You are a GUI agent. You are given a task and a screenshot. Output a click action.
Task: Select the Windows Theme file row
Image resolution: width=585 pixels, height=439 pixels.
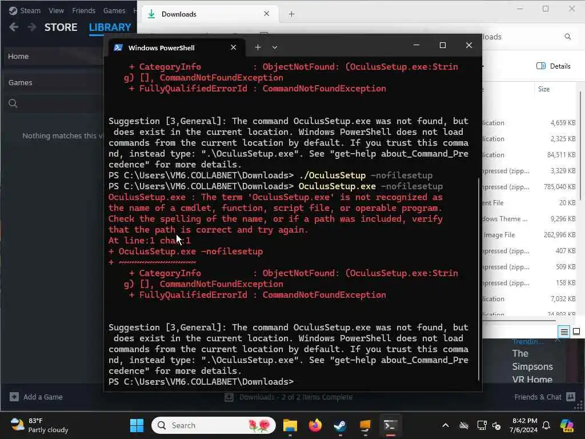(529, 219)
